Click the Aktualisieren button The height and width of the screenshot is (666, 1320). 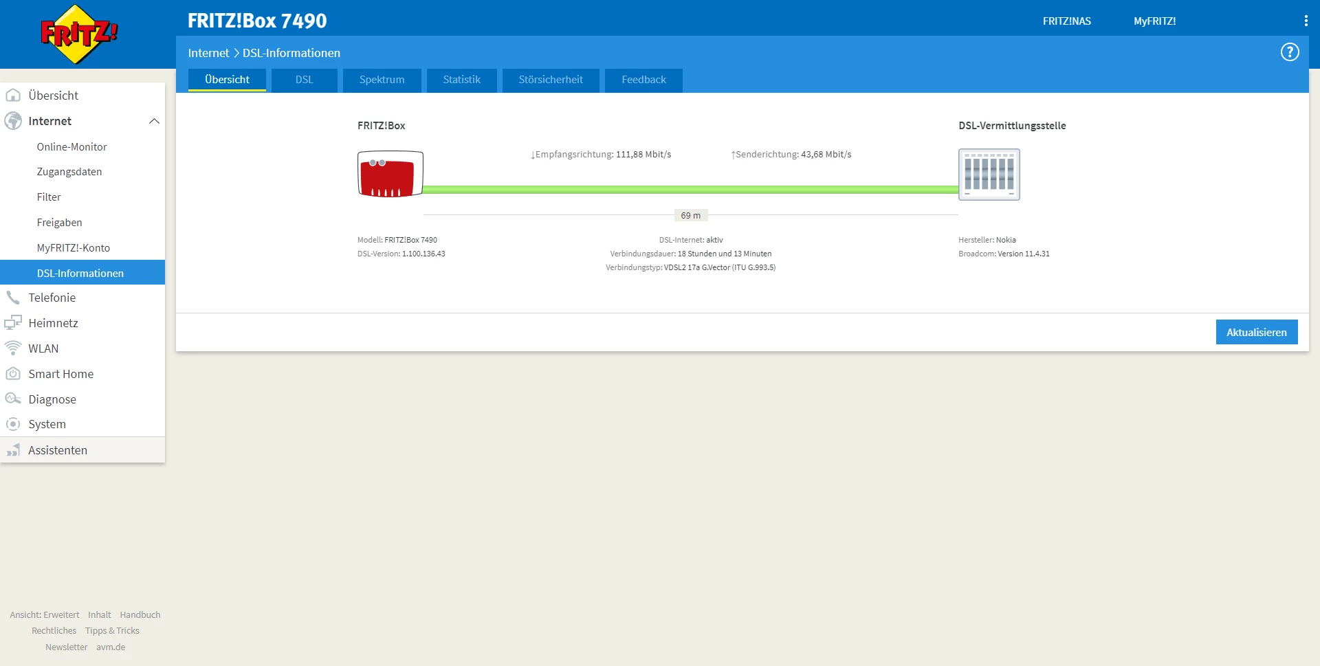pos(1257,332)
